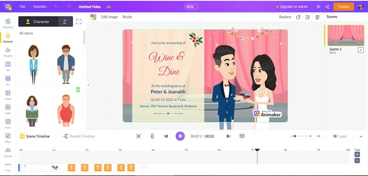Click the redo arrow icon
This screenshot has width=368, height=176.
[69, 7]
